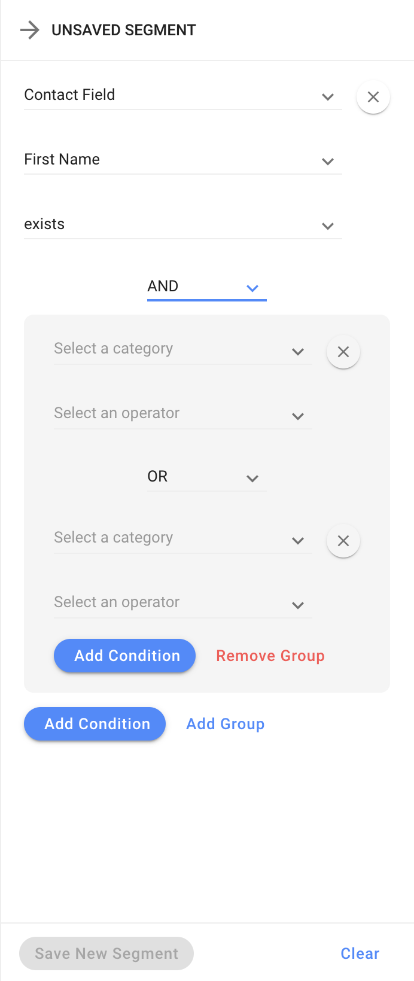
Task: Delete the second grouped condition row
Action: pos(343,541)
